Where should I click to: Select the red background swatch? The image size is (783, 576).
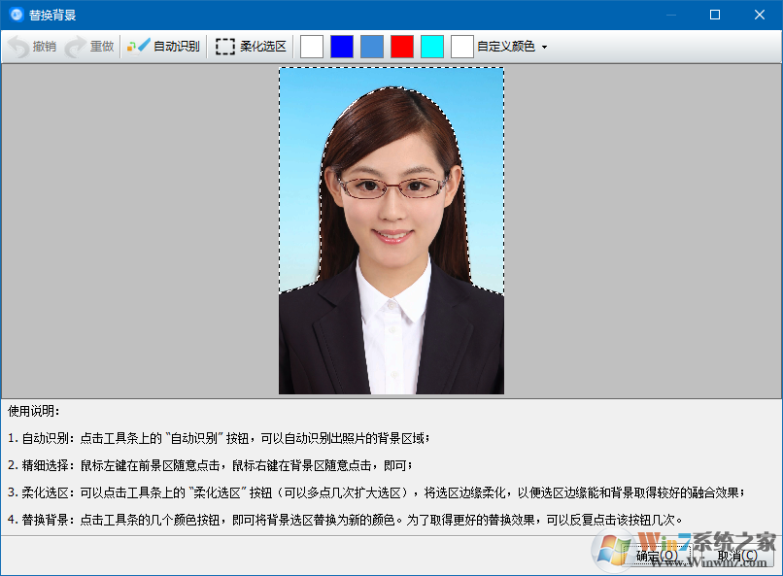(401, 46)
